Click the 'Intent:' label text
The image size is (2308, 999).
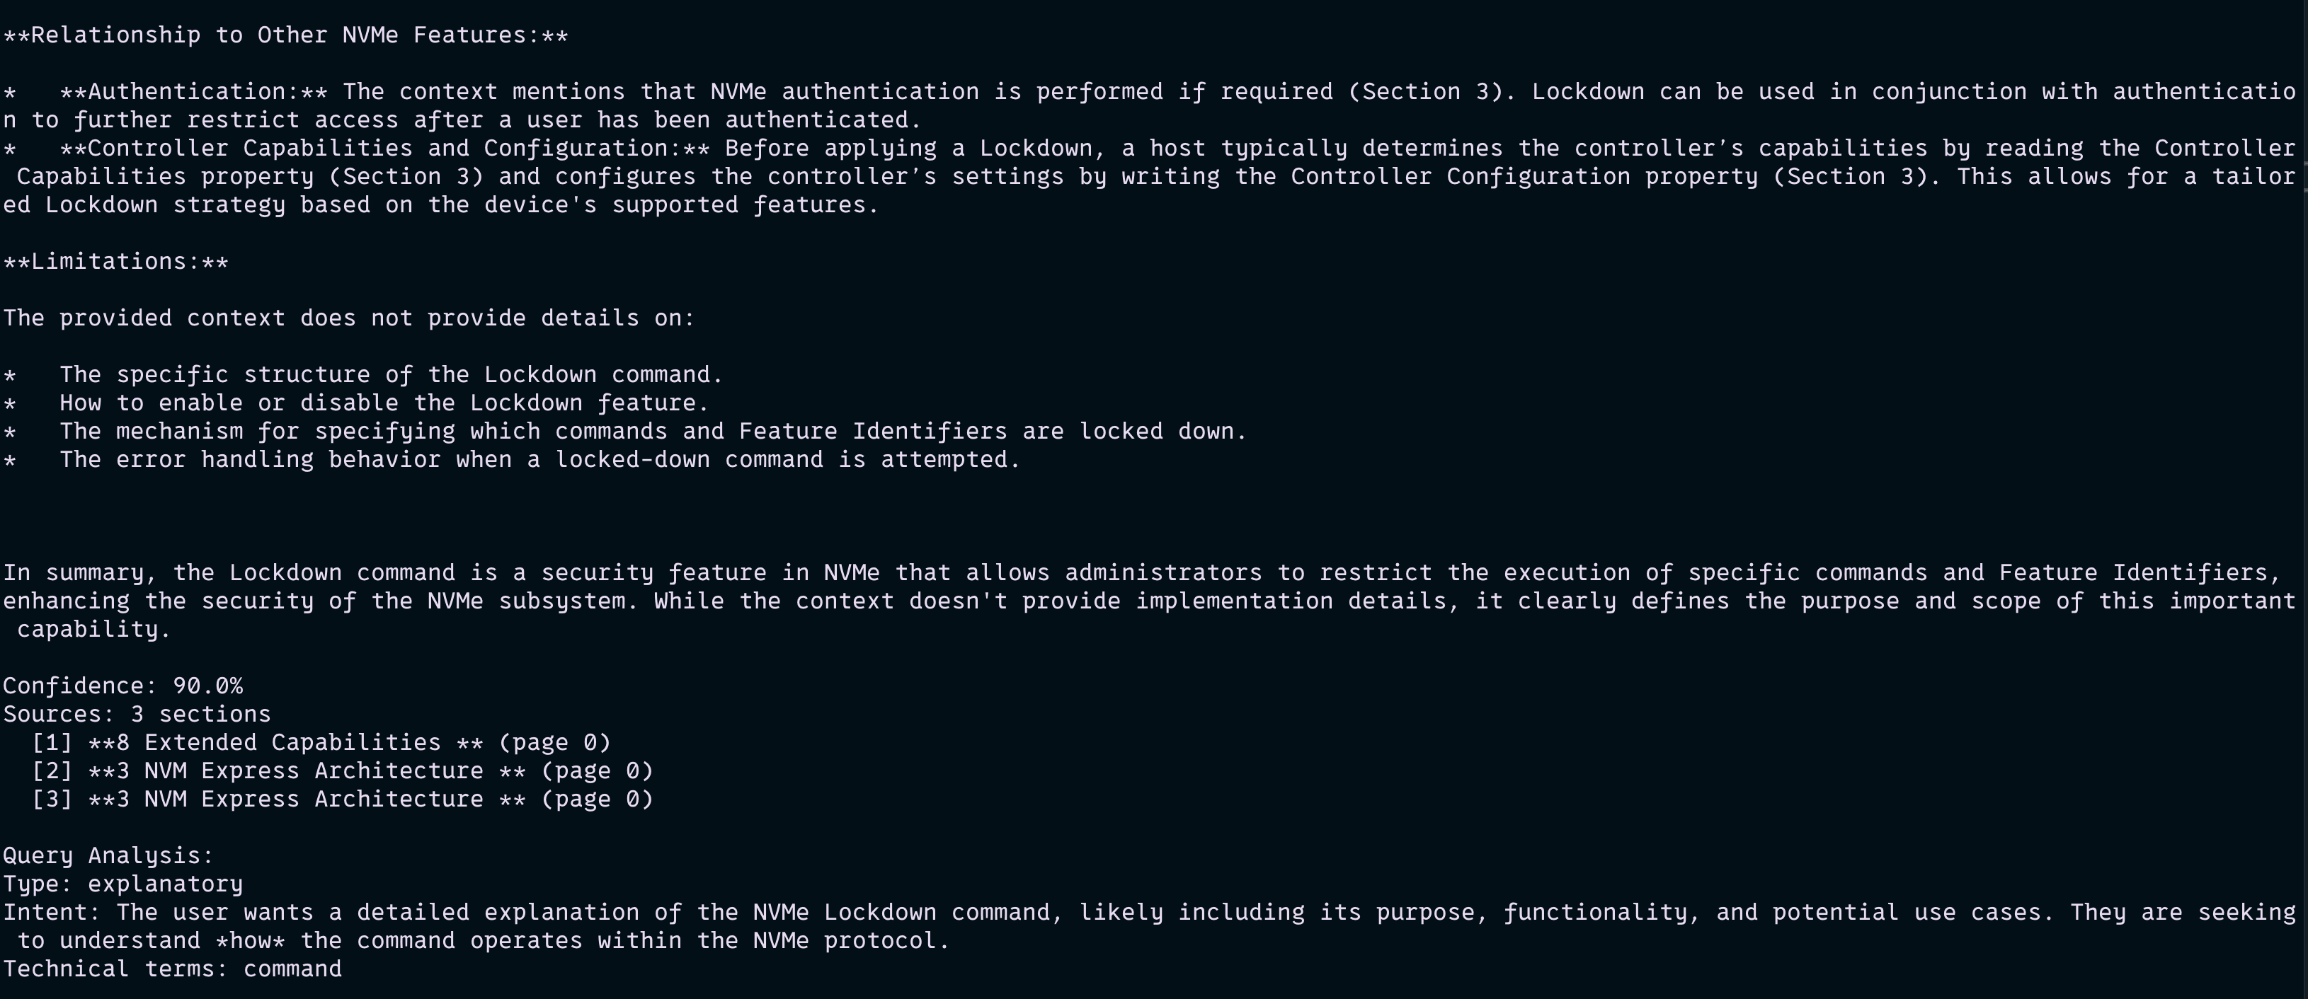(x=51, y=912)
